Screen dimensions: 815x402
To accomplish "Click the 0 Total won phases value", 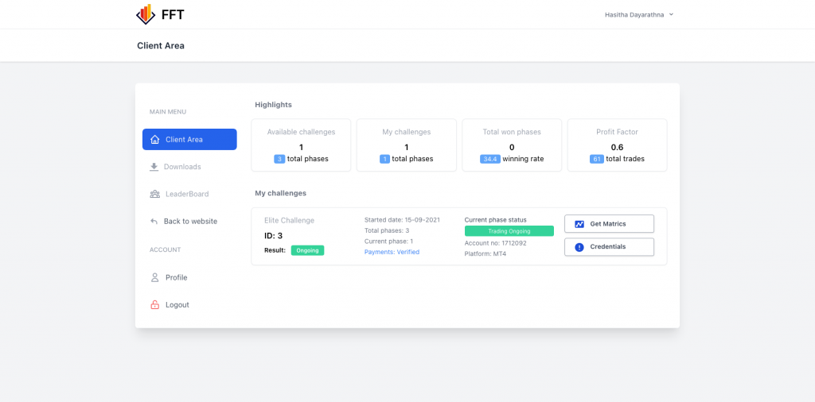I will (512, 147).
